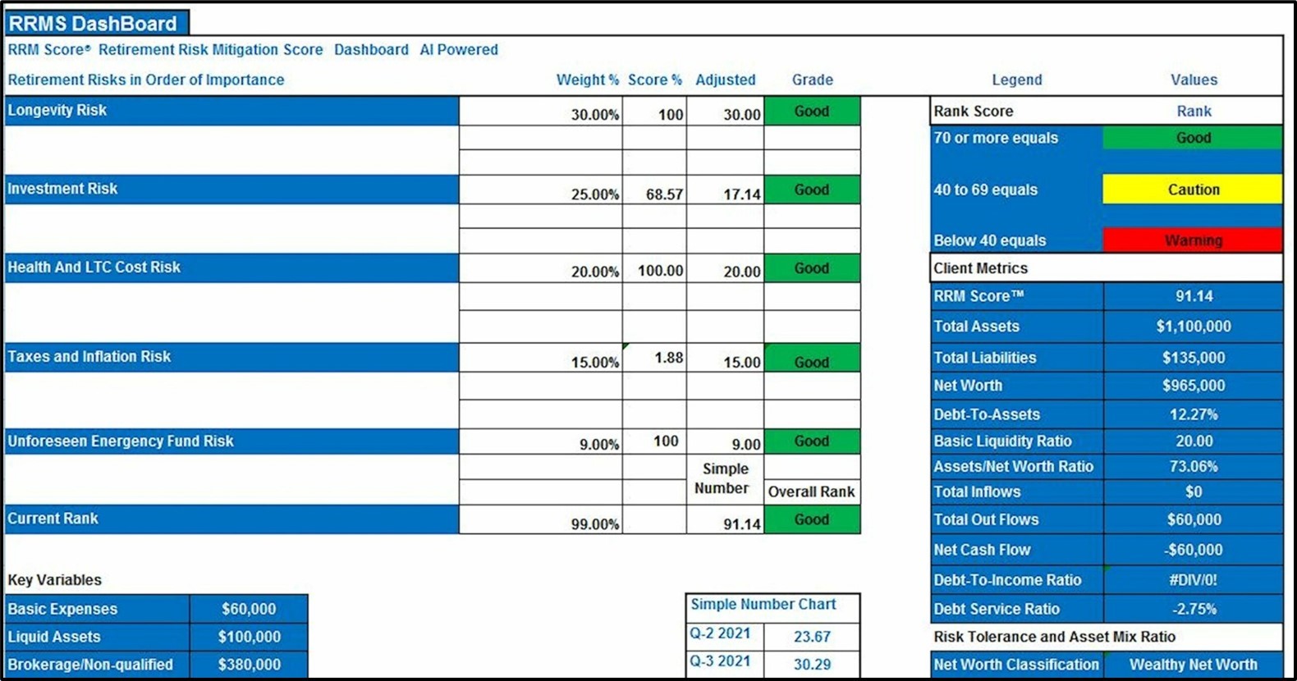Screen dimensions: 1297x681
Task: Click the Wealthy Net Worth classification cell
Action: click(x=1194, y=665)
